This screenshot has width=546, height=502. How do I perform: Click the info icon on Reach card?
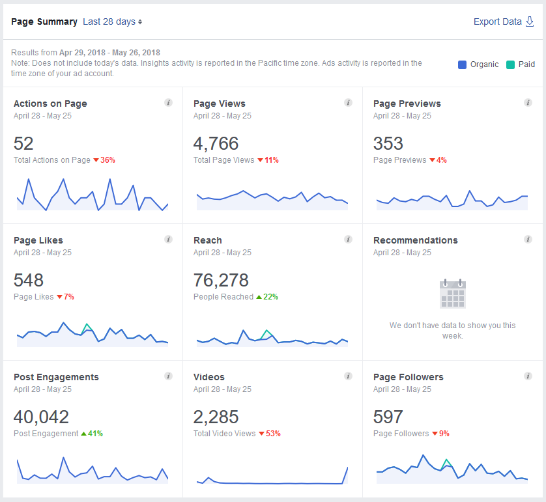[348, 240]
